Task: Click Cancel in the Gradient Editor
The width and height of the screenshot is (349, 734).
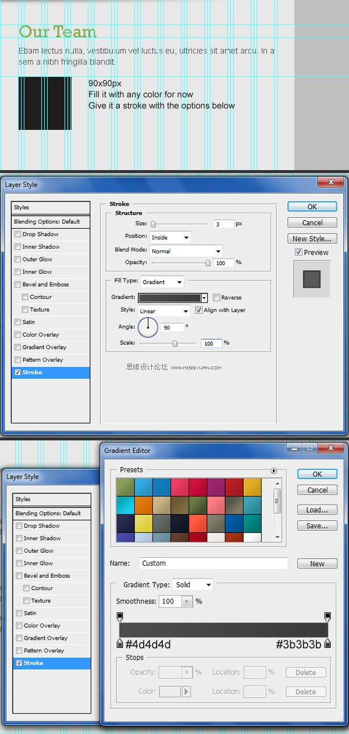Action: (x=318, y=490)
